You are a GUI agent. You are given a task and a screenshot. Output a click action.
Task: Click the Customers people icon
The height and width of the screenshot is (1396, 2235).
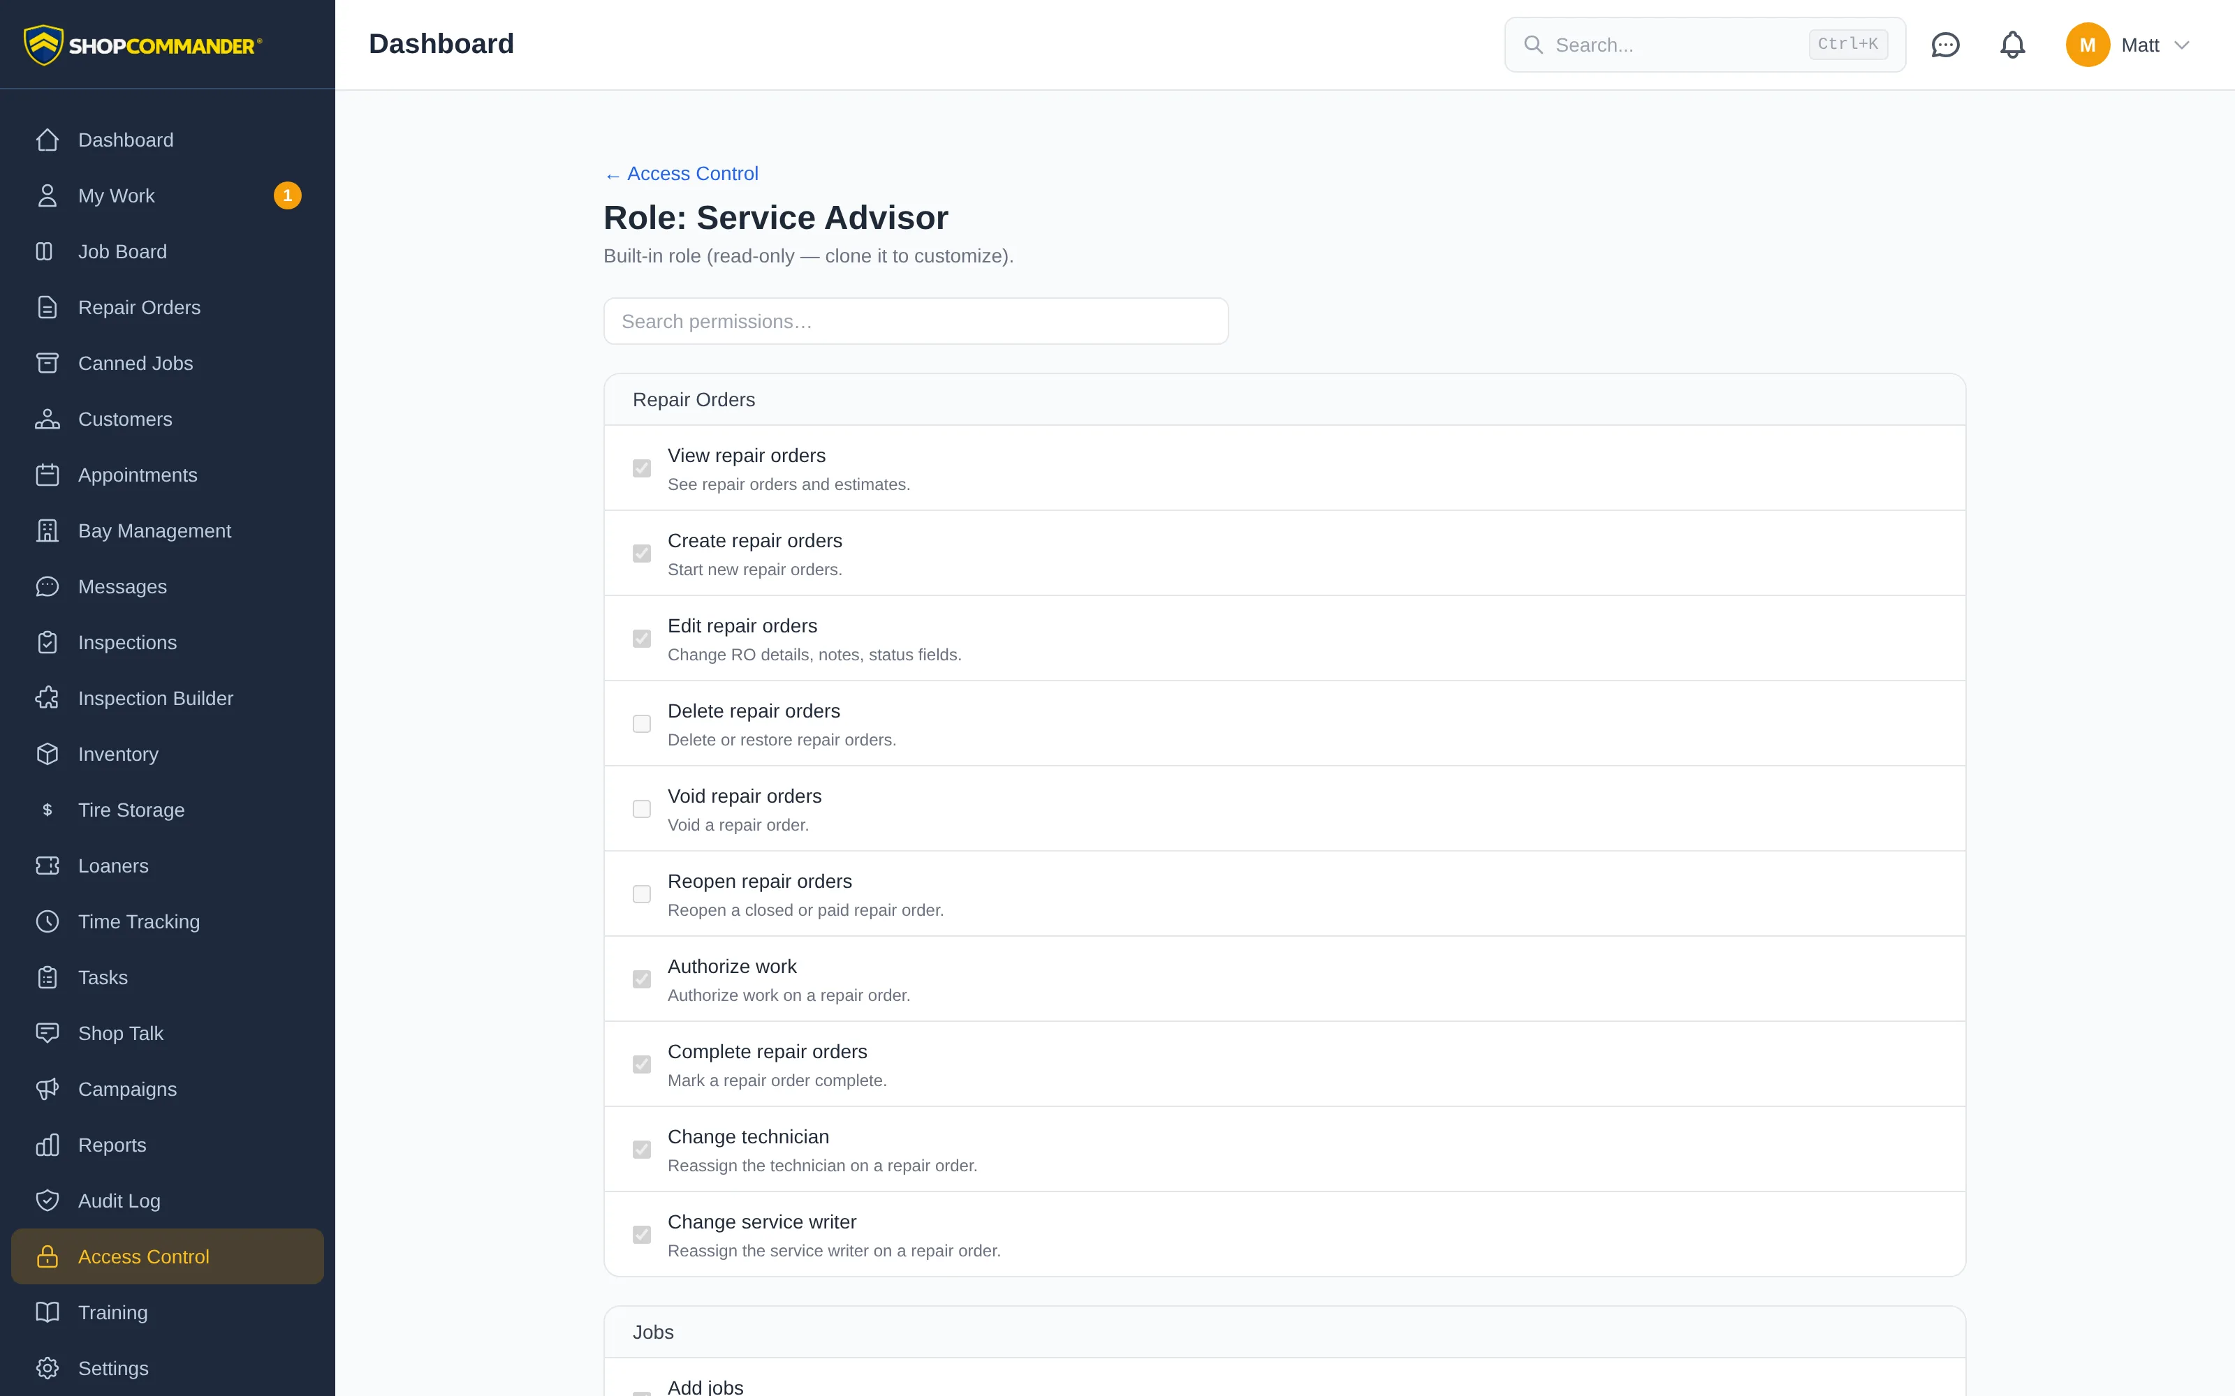[47, 419]
